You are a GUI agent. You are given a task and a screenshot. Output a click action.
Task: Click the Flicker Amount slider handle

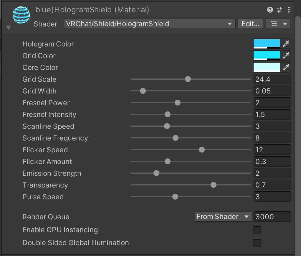167,161
